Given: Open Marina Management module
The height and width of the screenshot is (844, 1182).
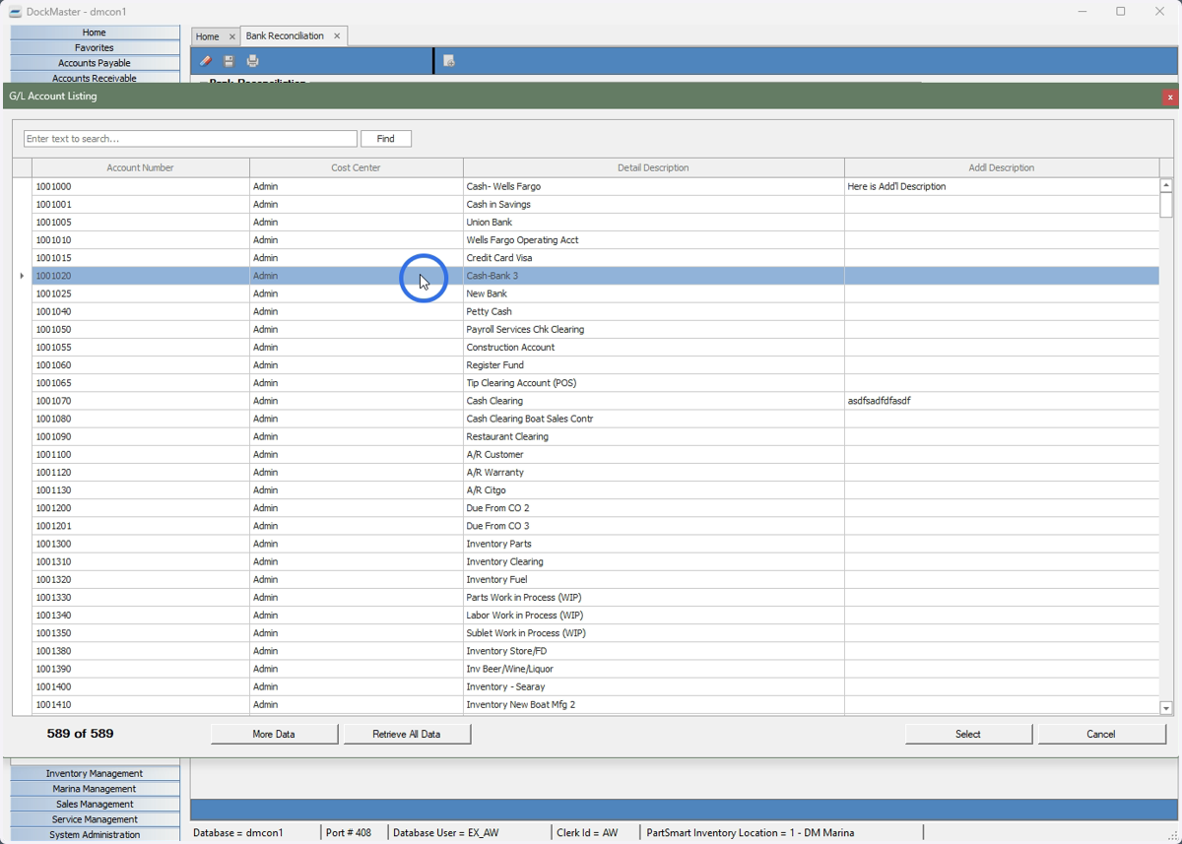Looking at the screenshot, I should pos(95,789).
